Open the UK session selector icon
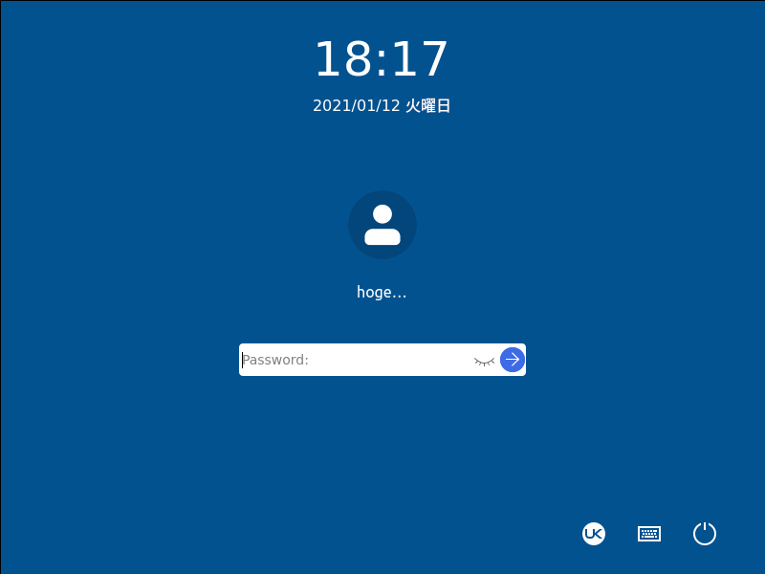Image resolution: width=765 pixels, height=574 pixels. tap(594, 534)
